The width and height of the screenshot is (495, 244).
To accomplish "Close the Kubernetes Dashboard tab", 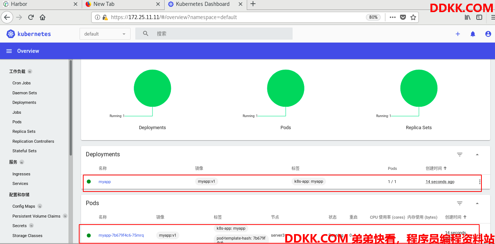I will pos(241,4).
